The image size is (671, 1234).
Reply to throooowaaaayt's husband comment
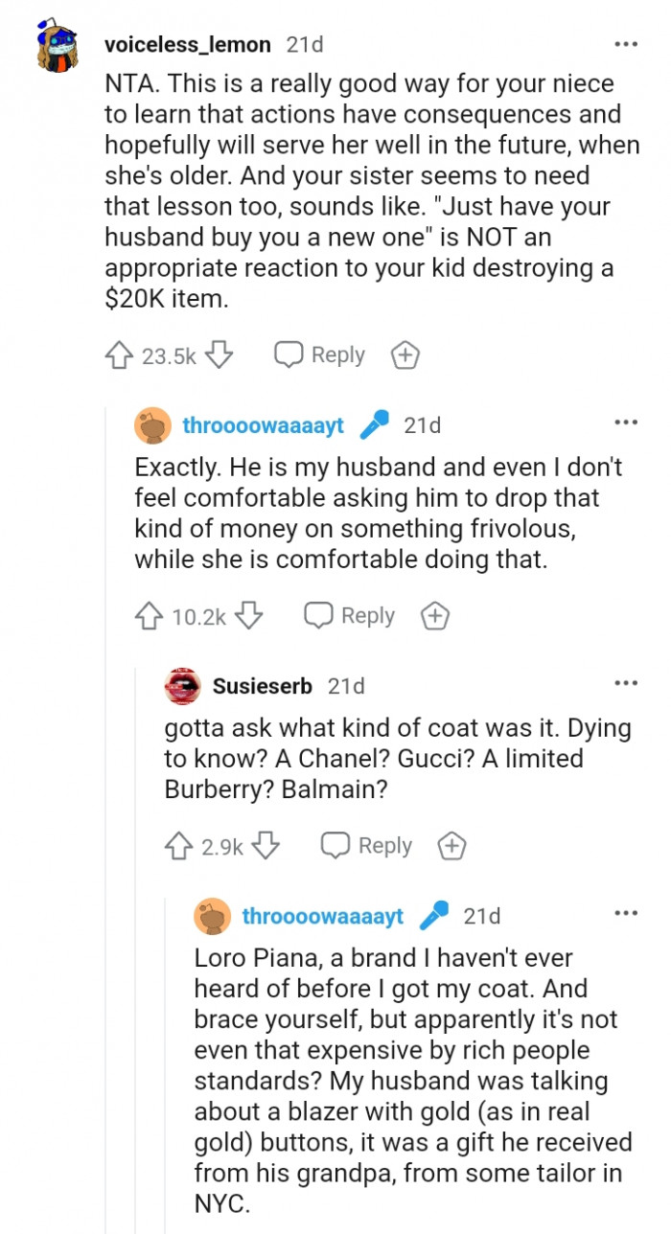(x=349, y=616)
